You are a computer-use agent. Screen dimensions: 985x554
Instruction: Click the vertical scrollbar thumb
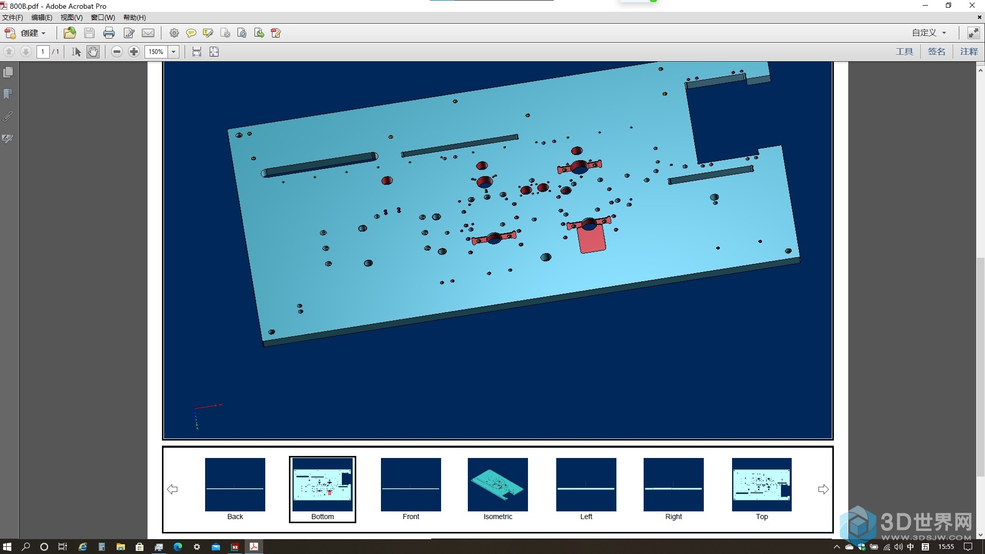pos(980,367)
